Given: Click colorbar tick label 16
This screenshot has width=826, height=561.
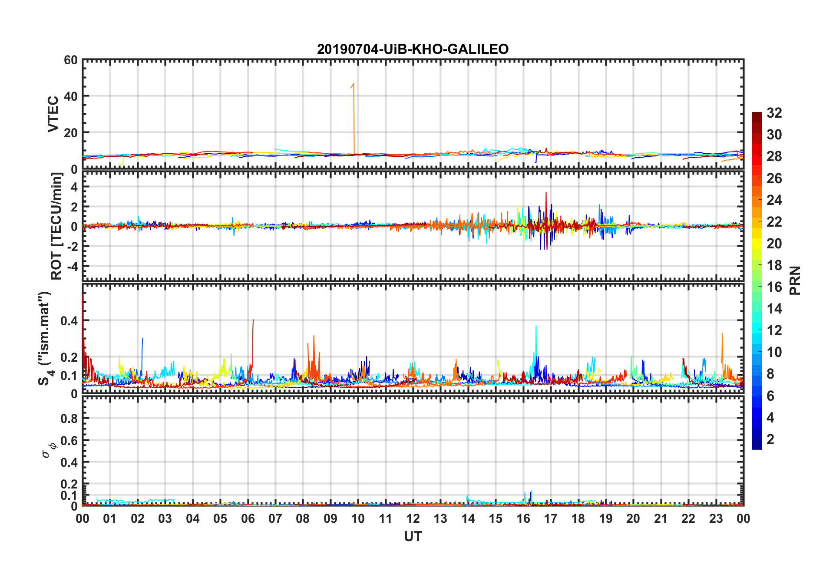Looking at the screenshot, I should [774, 287].
